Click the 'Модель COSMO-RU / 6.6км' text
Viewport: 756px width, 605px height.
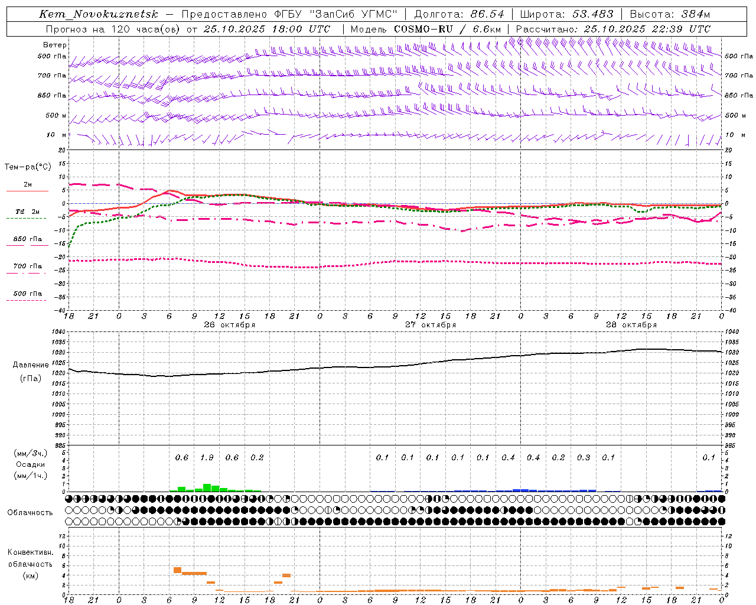point(426,29)
